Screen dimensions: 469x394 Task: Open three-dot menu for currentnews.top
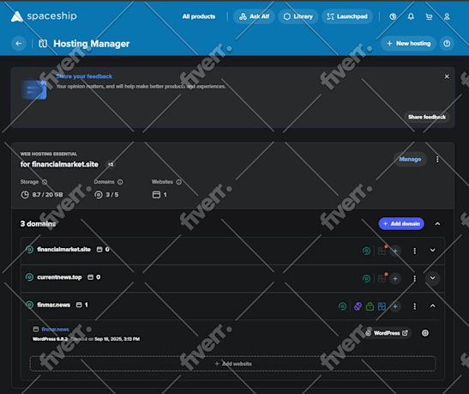click(415, 278)
